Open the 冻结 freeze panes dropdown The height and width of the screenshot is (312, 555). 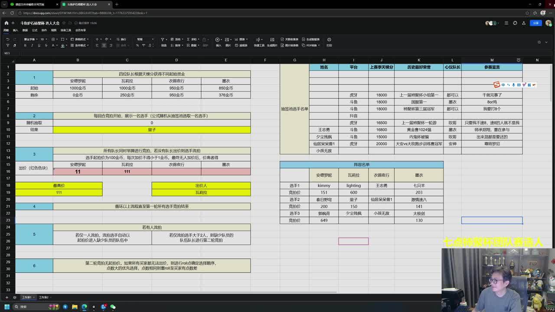[177, 39]
